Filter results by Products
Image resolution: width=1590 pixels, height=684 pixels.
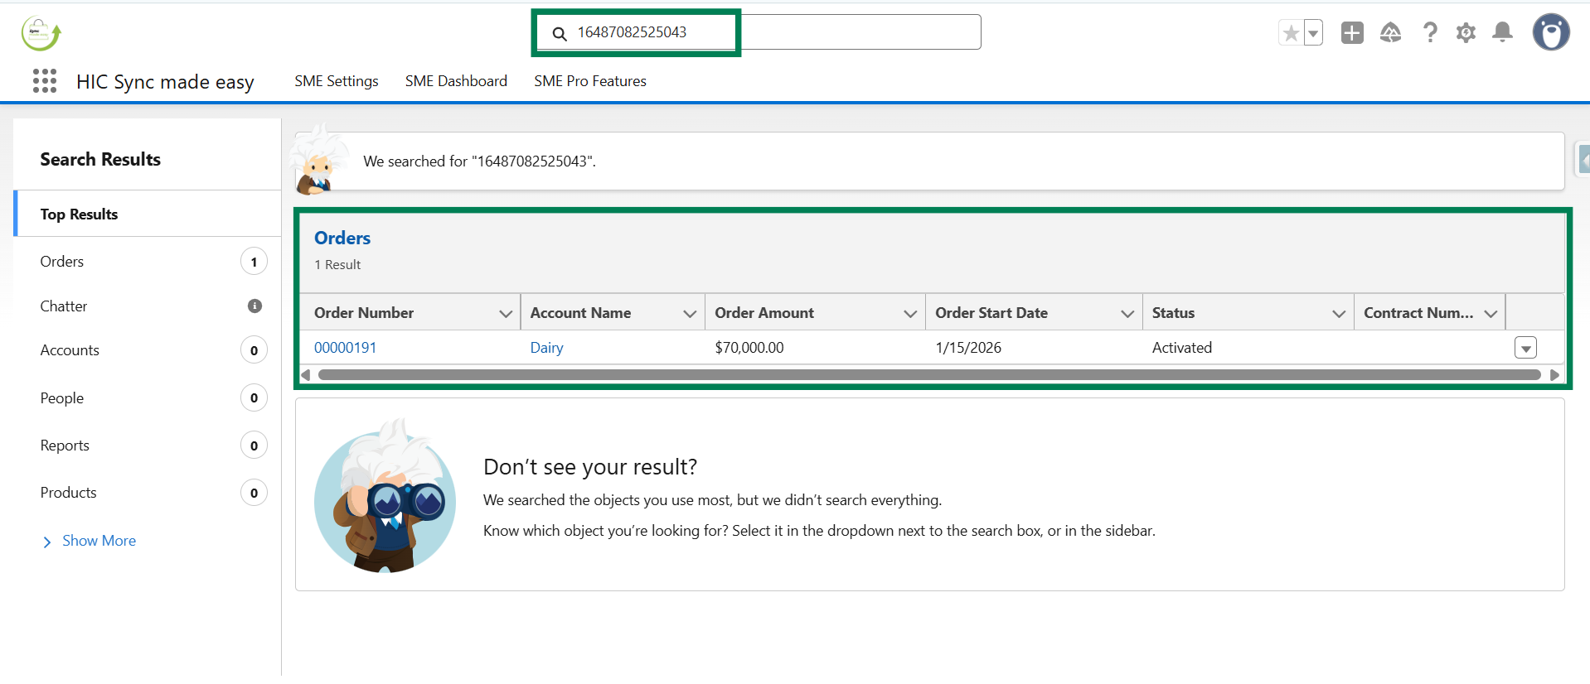pos(148,493)
